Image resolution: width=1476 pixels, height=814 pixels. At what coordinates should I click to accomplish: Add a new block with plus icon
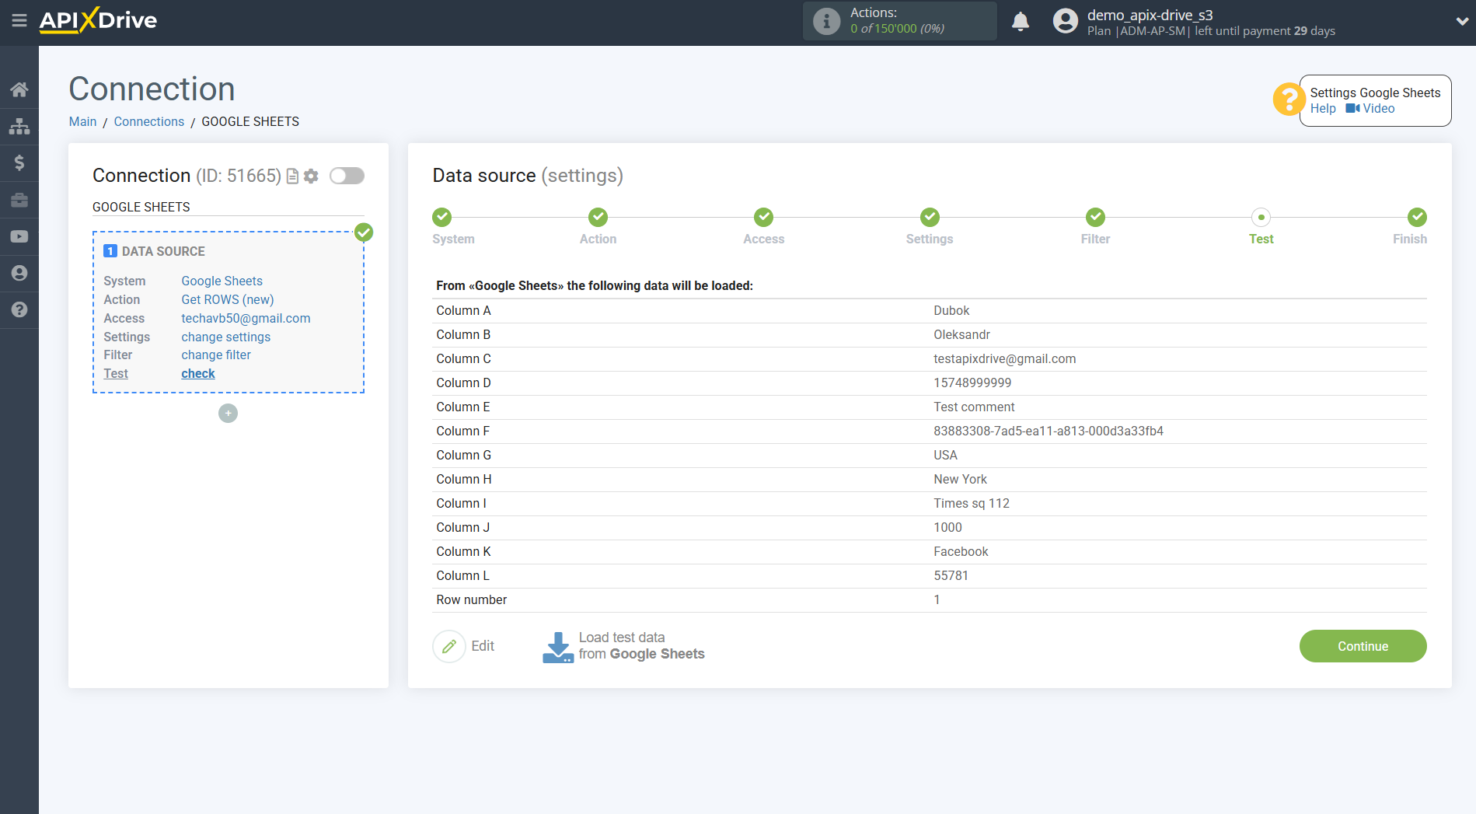228,413
